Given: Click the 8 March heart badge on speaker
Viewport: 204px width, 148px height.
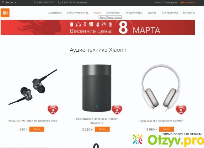Looking at the screenshot, I should 117,110.
